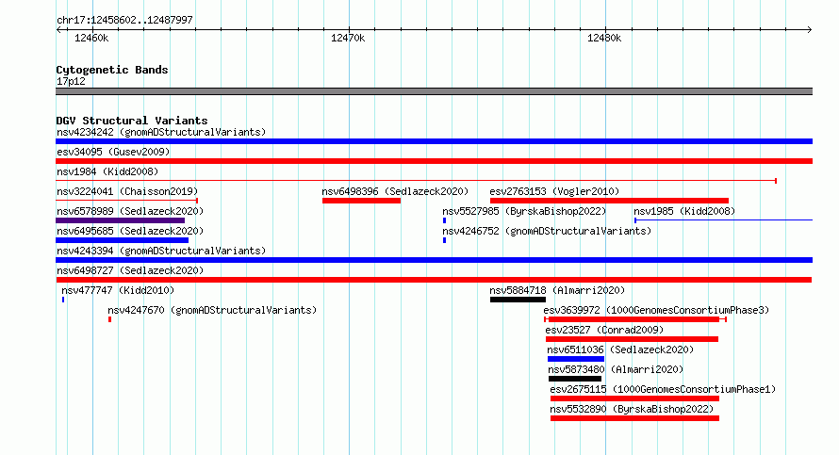Click the 12460k ruler label
Viewport: 839px width, 455px height.
91,38
